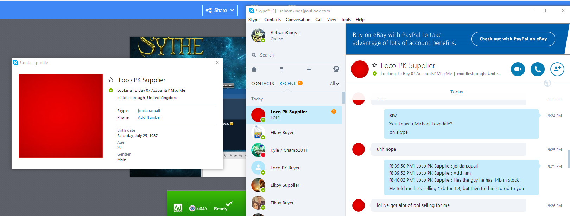Select the Elkoy Buyer with bleach bottle avatar
The width and height of the screenshot is (570, 216).
point(294,132)
